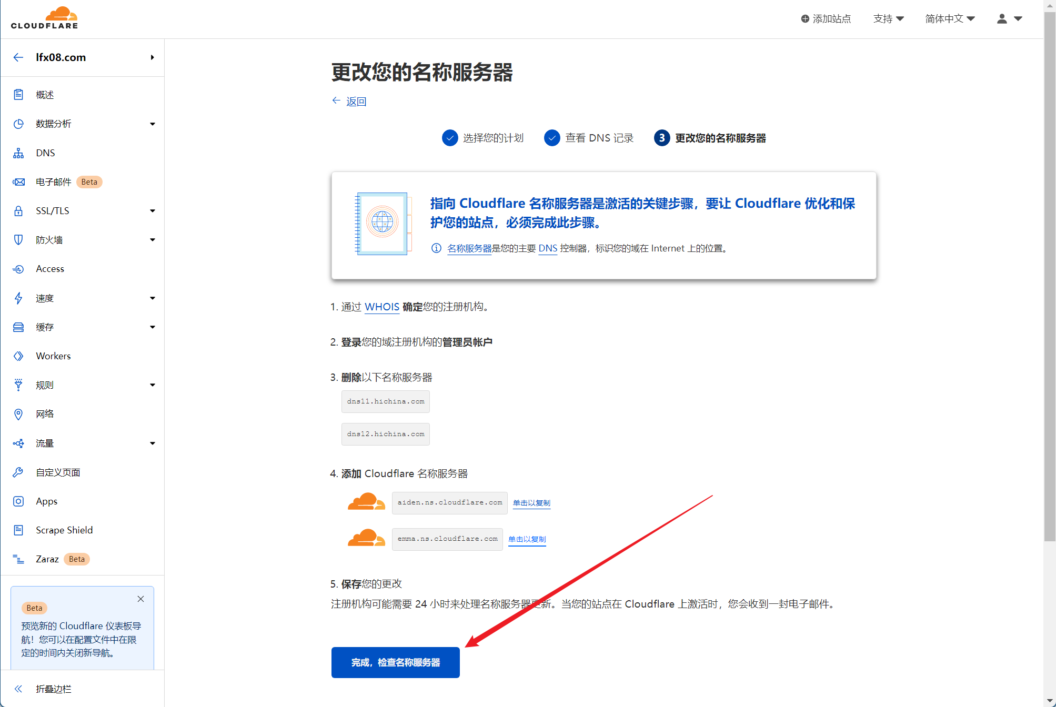Click the Access sign-in icon
This screenshot has width=1056, height=707.
point(18,269)
